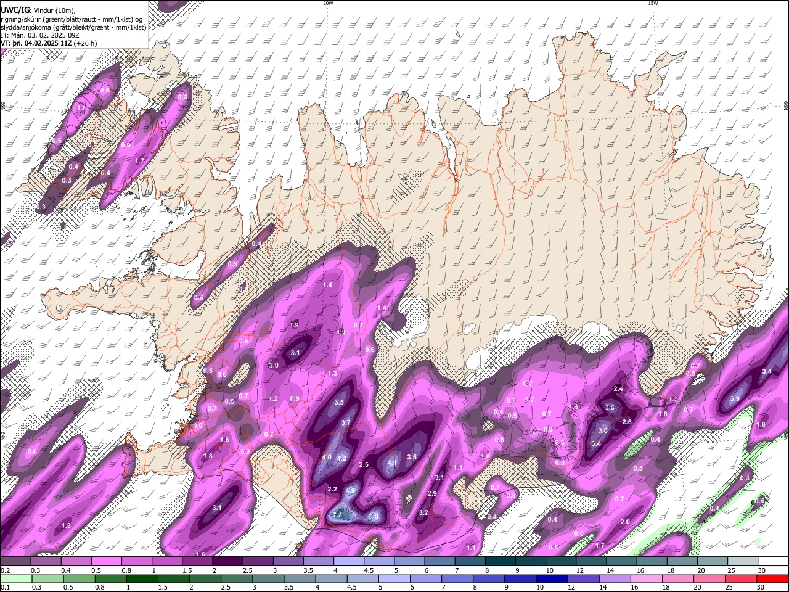The width and height of the screenshot is (789, 592).
Task: Click the '1.9' precipitation value on the map
Action: [295, 325]
